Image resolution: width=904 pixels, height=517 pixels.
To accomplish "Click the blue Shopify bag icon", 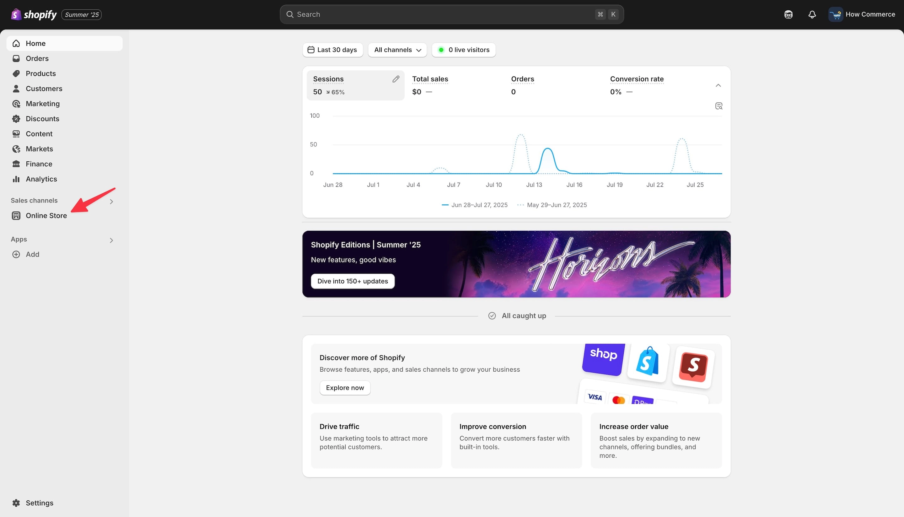I will tap(648, 362).
